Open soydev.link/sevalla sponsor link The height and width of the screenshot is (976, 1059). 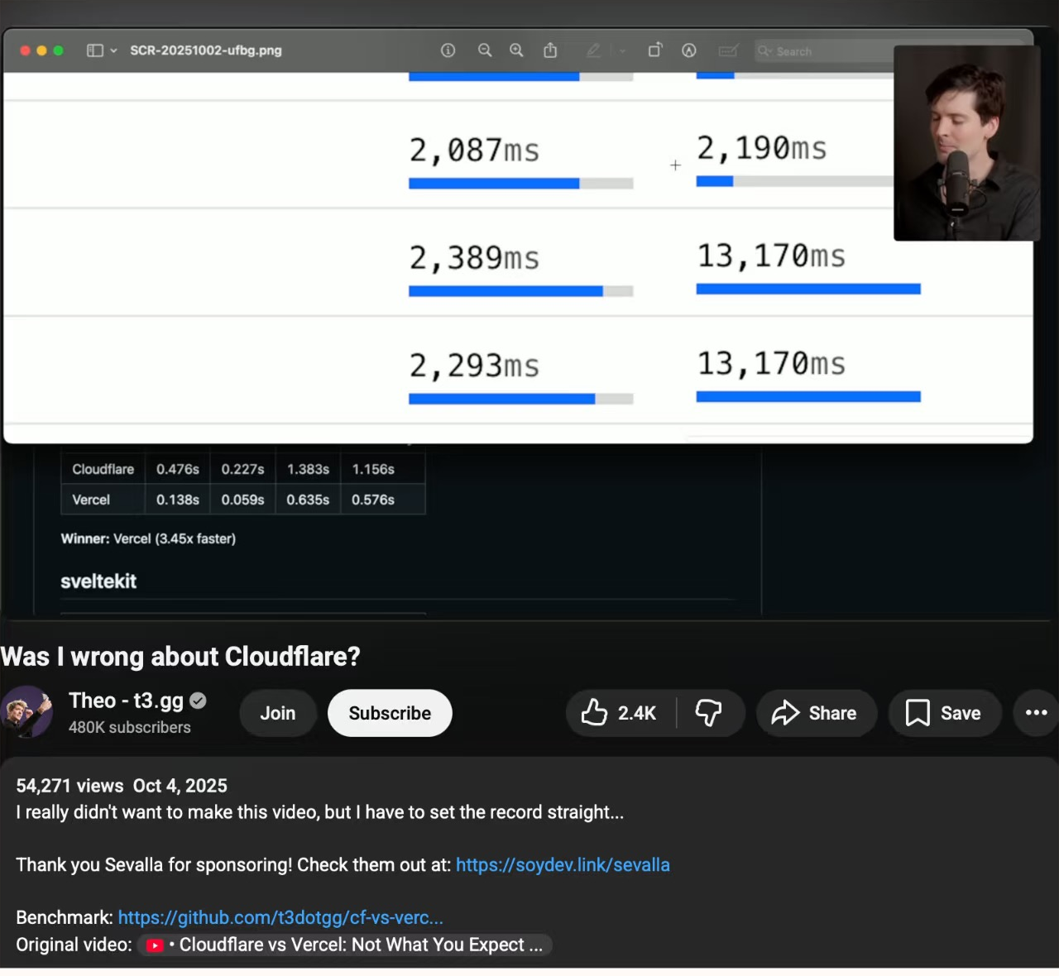coord(563,865)
